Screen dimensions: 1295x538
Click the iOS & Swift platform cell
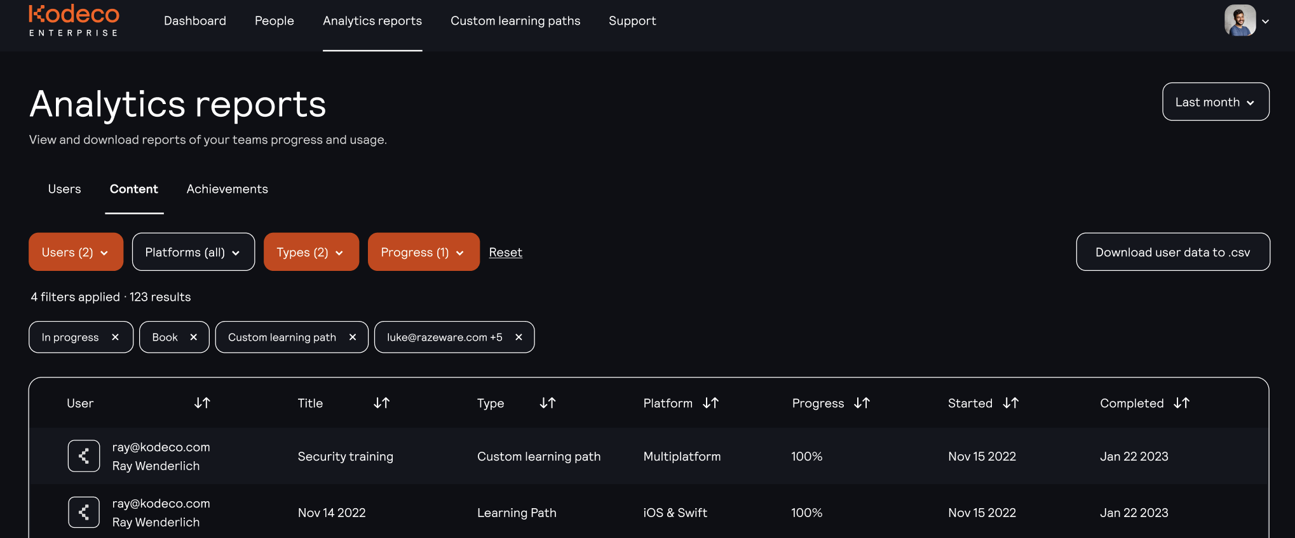[675, 513]
